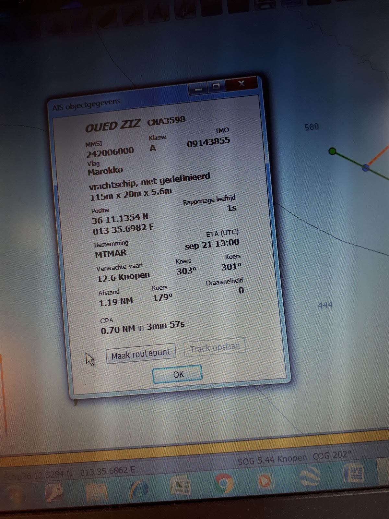Click the latitude 36 11.1354 N
The height and width of the screenshot is (519, 389).
point(120,219)
